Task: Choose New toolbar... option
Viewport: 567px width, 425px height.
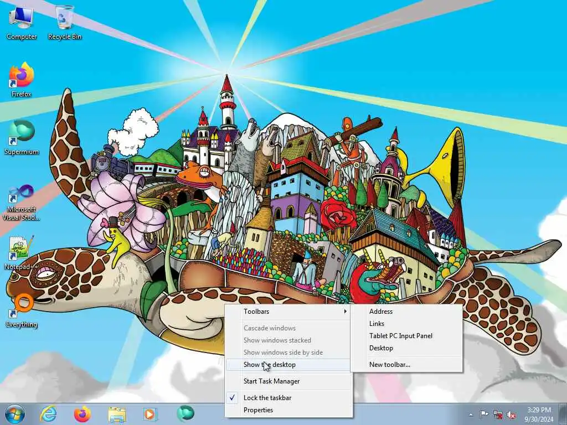Action: coord(406,365)
